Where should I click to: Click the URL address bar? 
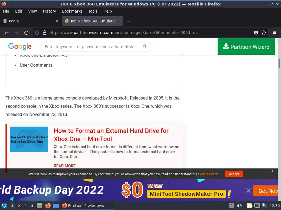pos(150,33)
